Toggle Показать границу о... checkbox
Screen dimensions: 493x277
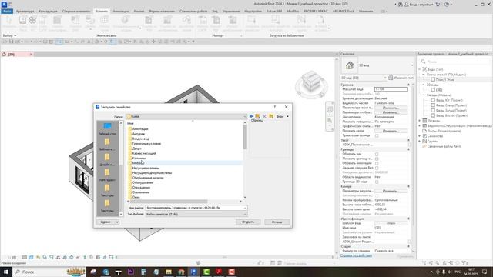click(x=377, y=159)
